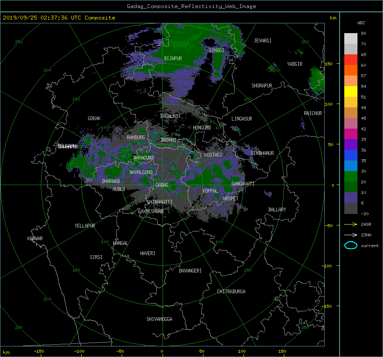Viewport: 383px width, 357px height.
Task: Click the HAVERI city label
Action: pos(148,253)
